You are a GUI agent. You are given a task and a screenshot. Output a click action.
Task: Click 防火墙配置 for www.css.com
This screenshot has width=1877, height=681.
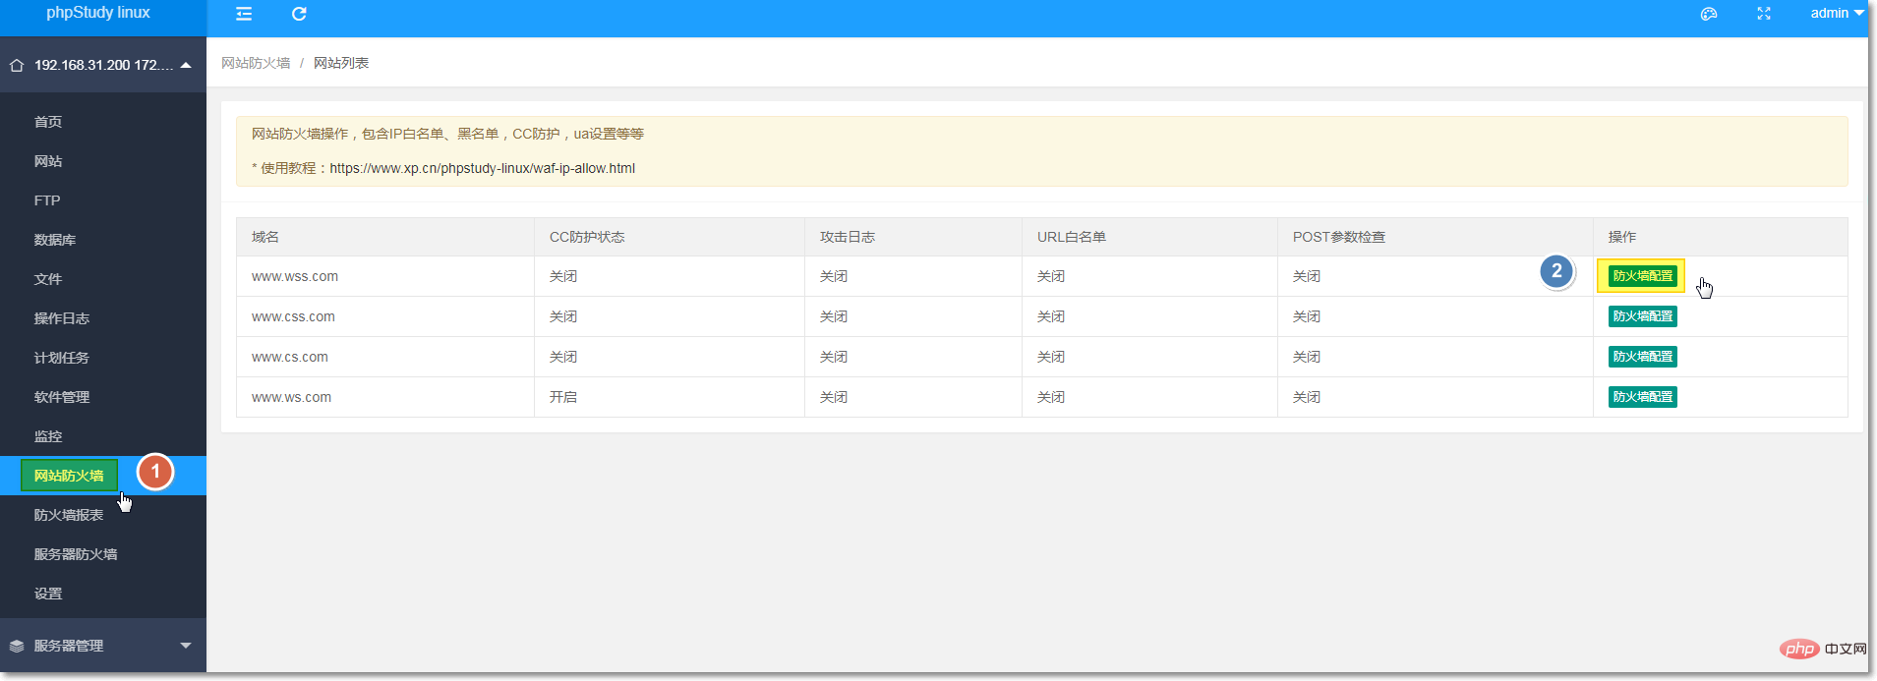coord(1642,316)
